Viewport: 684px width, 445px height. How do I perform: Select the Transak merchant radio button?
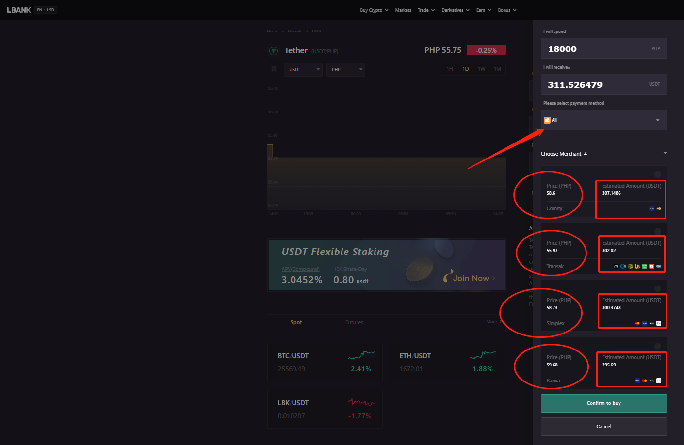658,231
